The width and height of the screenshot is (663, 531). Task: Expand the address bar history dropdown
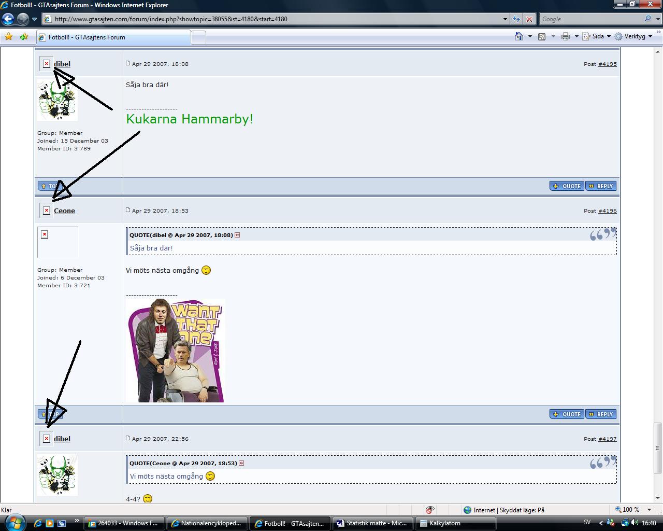click(x=505, y=19)
